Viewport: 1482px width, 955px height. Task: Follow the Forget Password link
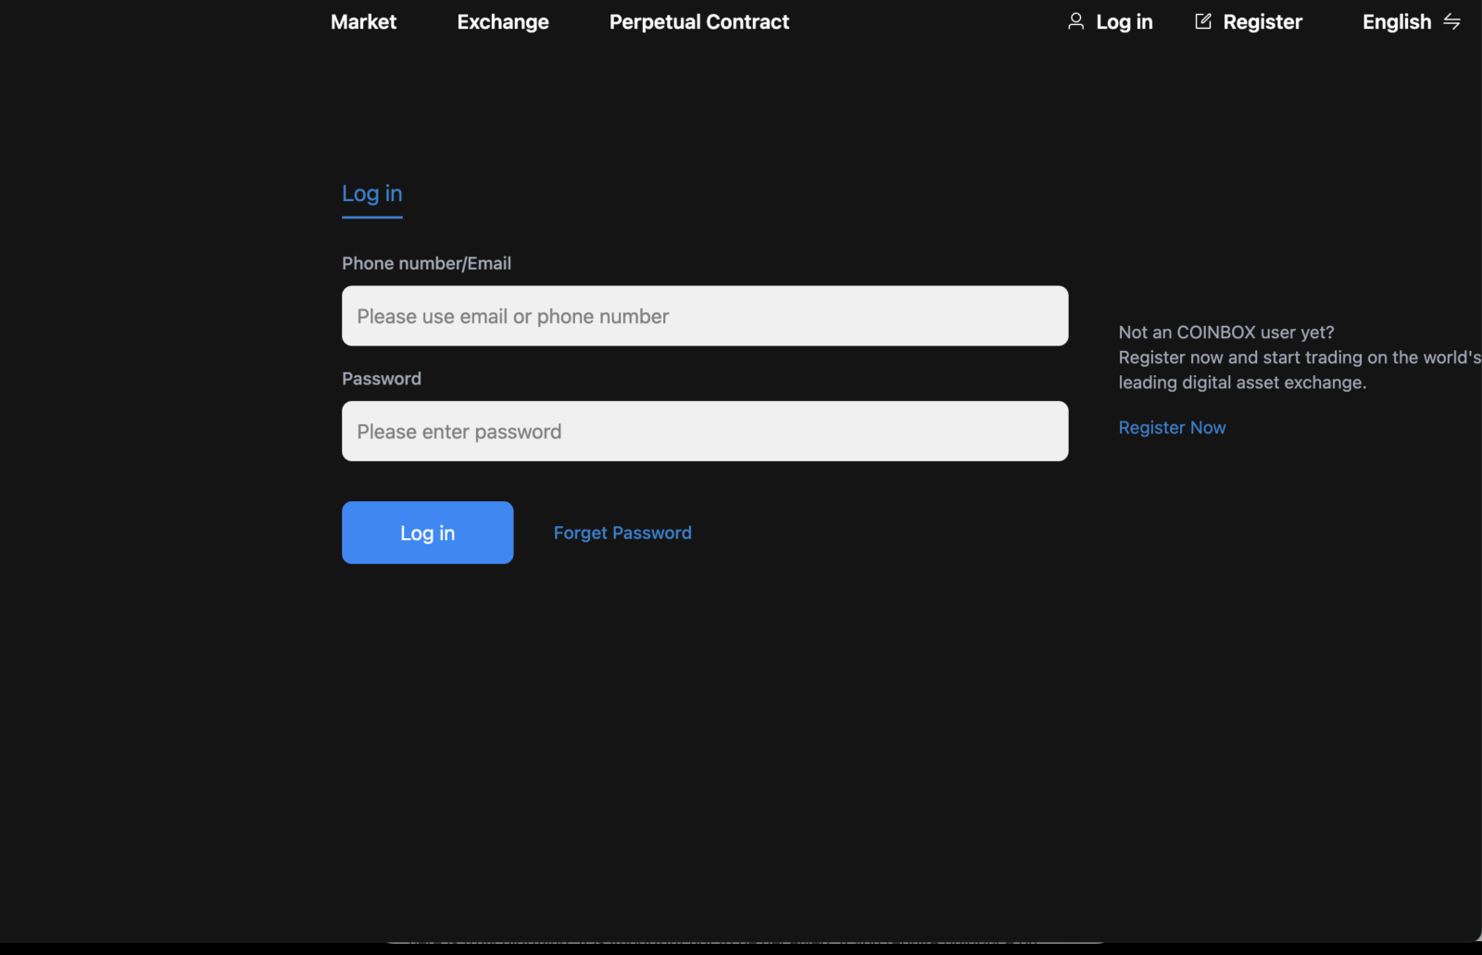(622, 533)
